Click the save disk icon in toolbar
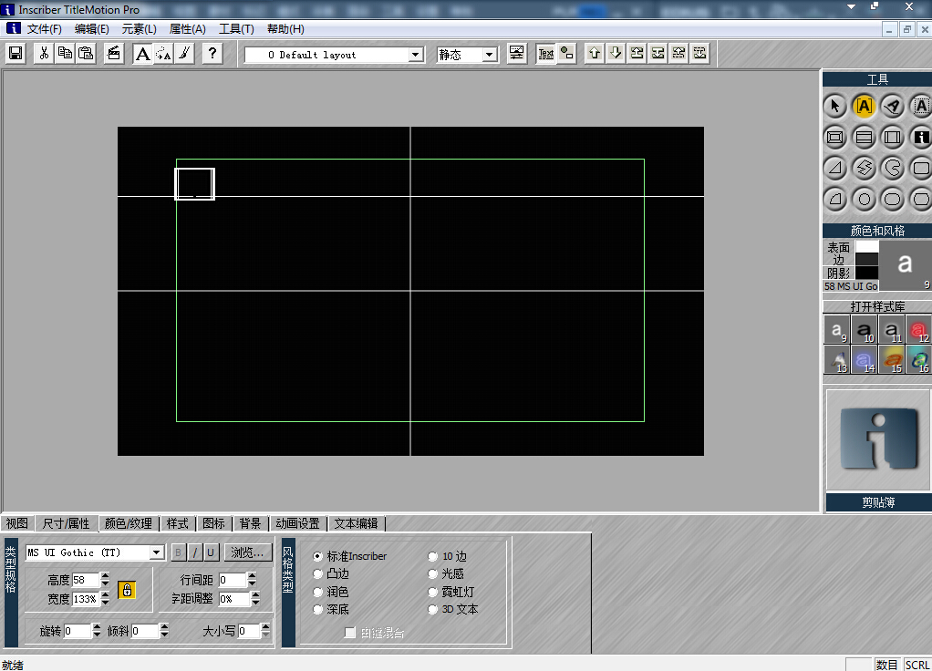932x671 pixels. tap(16, 54)
